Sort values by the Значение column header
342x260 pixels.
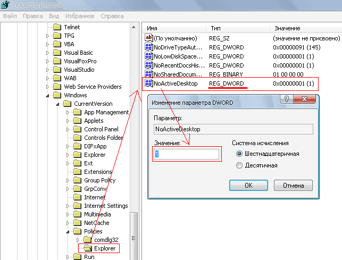(x=306, y=28)
